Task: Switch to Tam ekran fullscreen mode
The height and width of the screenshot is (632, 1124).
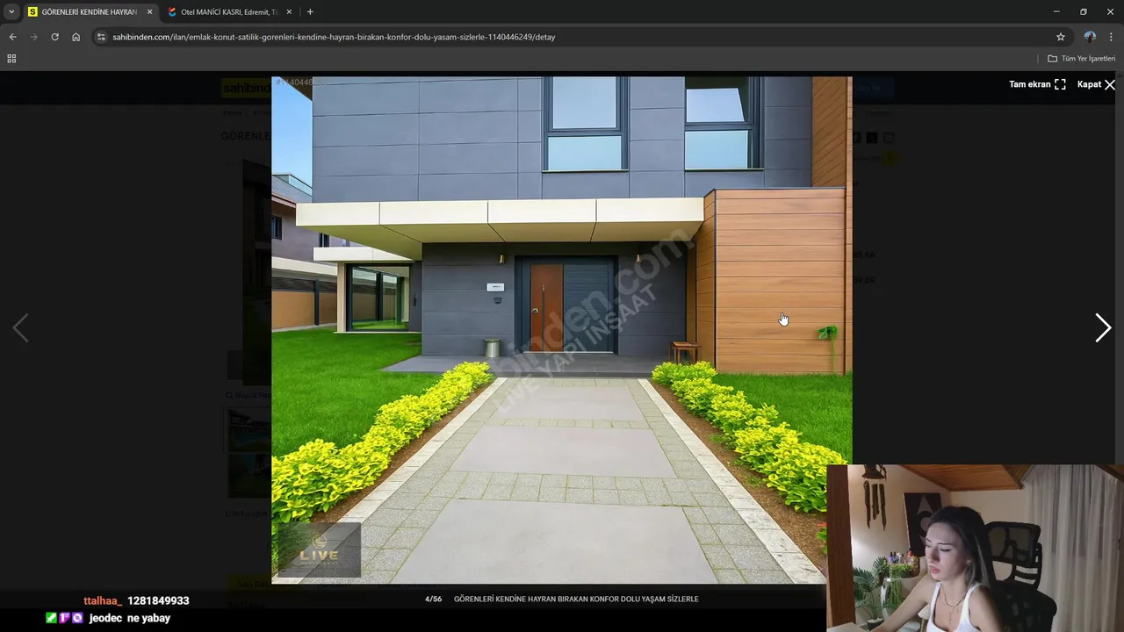Action: [1037, 84]
